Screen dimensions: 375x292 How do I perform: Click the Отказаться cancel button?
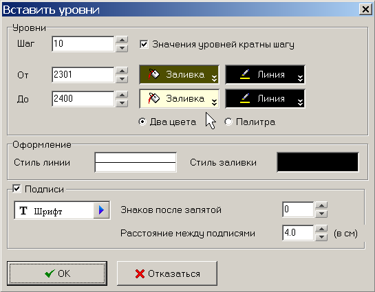click(x=167, y=273)
